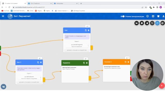Open the YouTube bookmark
Viewport: 165px width, 92px height.
(5, 11)
